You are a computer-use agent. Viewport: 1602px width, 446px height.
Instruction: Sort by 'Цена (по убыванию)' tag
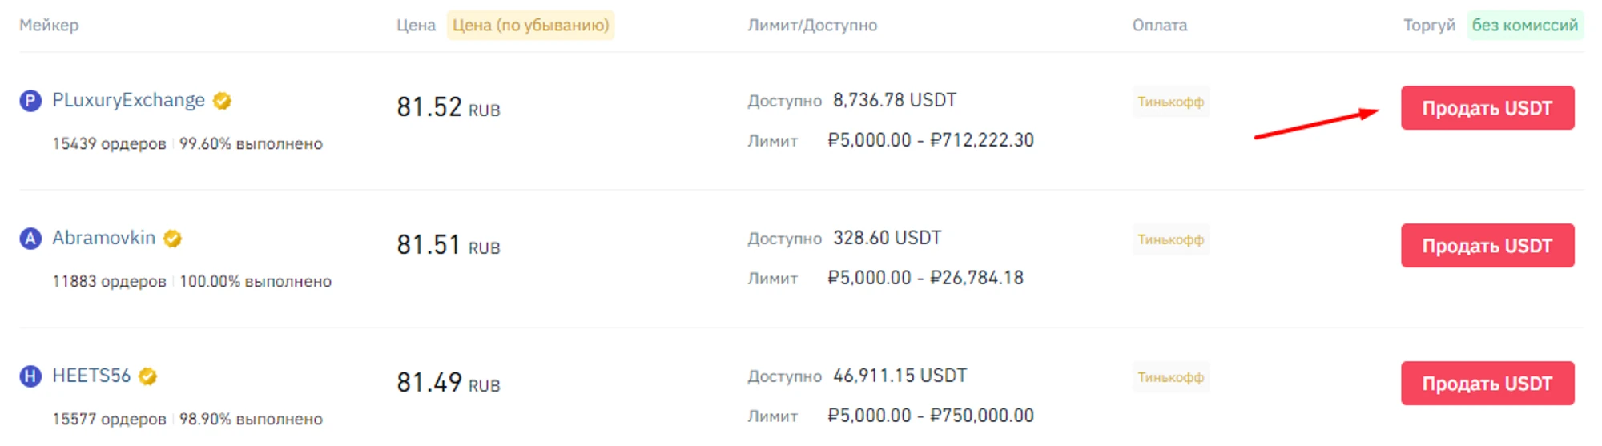[x=530, y=26]
